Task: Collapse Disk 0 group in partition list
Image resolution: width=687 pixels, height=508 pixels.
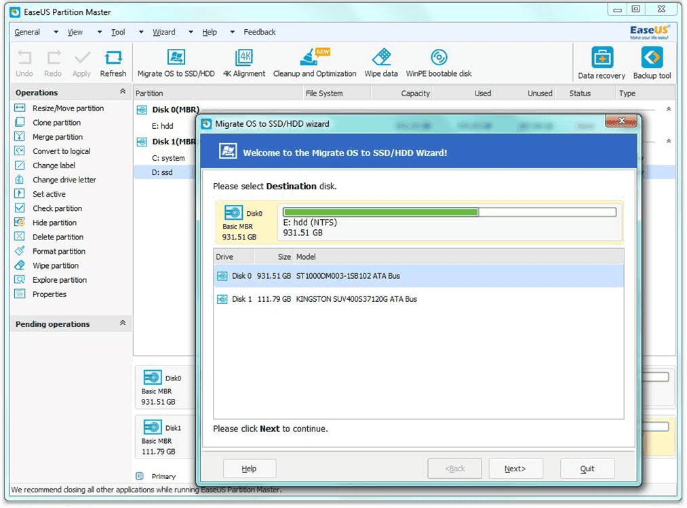Action: (x=669, y=109)
